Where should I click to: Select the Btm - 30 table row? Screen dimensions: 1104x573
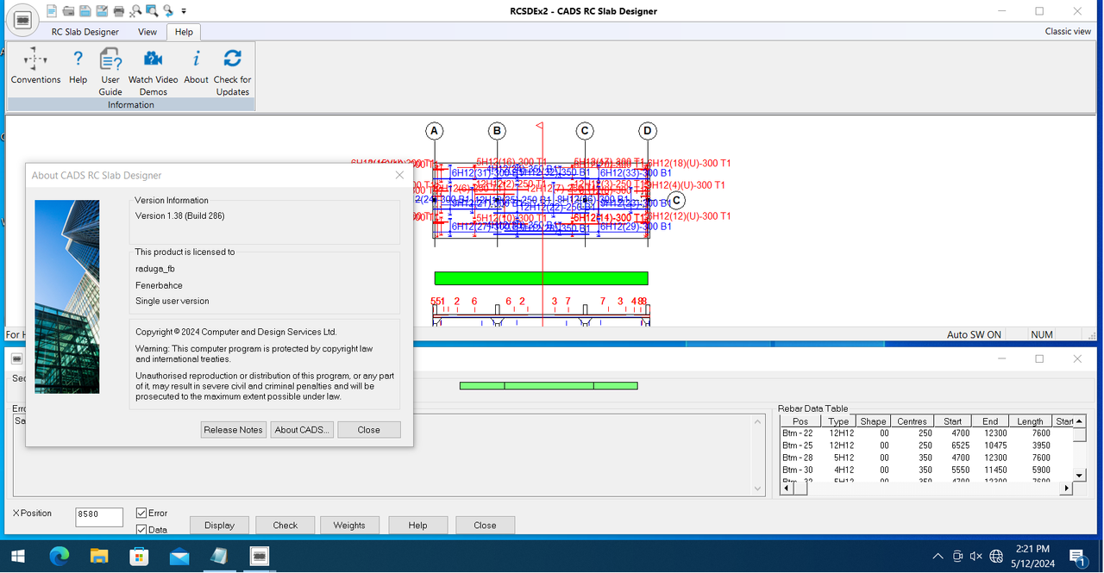[926, 470]
